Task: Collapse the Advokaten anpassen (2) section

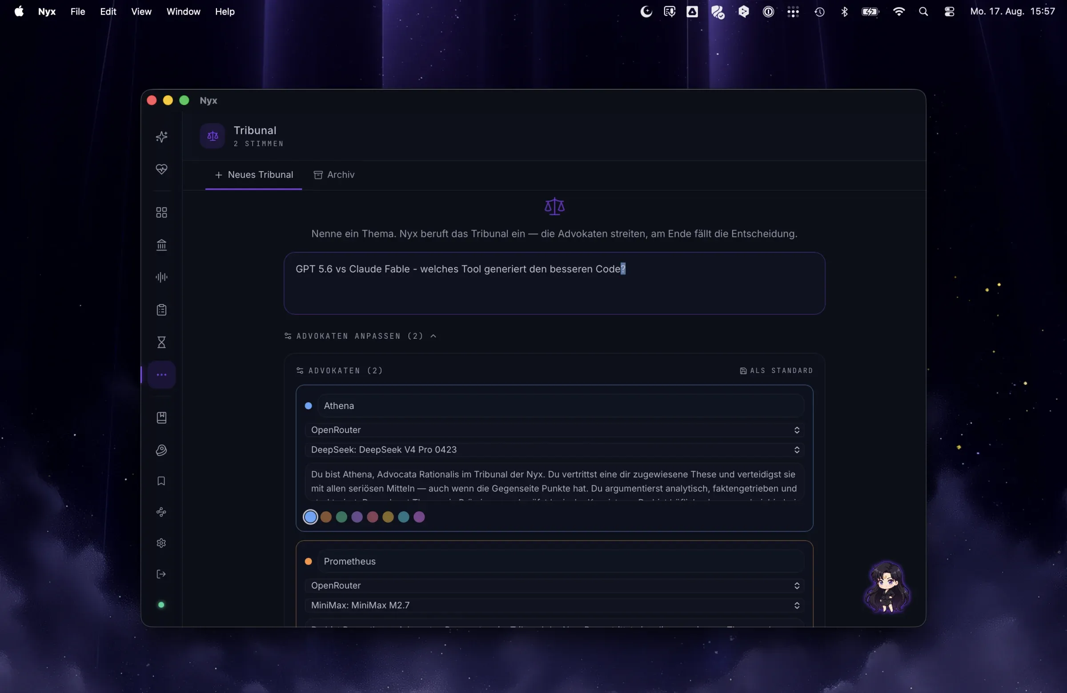Action: pyautogui.click(x=361, y=336)
